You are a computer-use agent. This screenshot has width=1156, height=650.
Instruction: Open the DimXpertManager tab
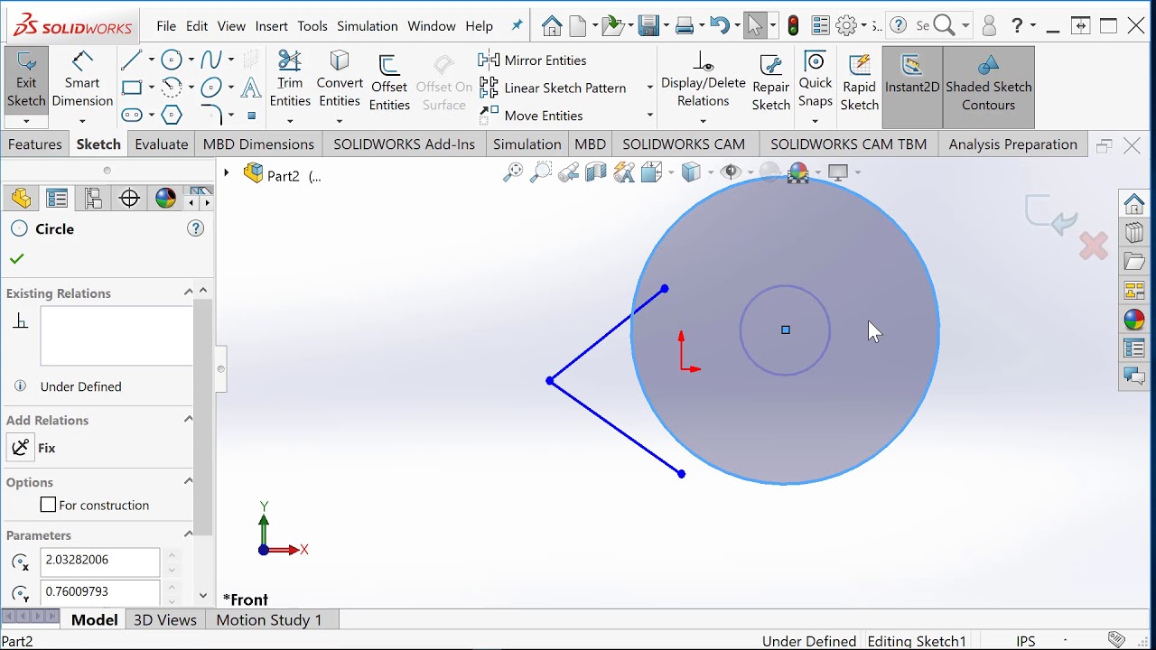click(129, 199)
